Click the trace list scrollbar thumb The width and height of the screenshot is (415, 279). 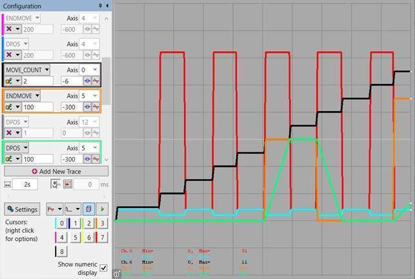click(x=106, y=81)
